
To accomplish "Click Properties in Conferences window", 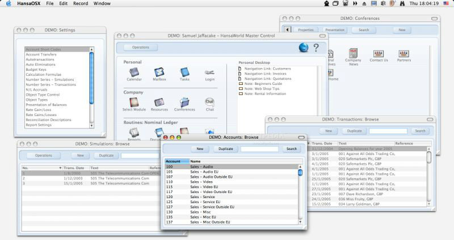I will pos(306,30).
